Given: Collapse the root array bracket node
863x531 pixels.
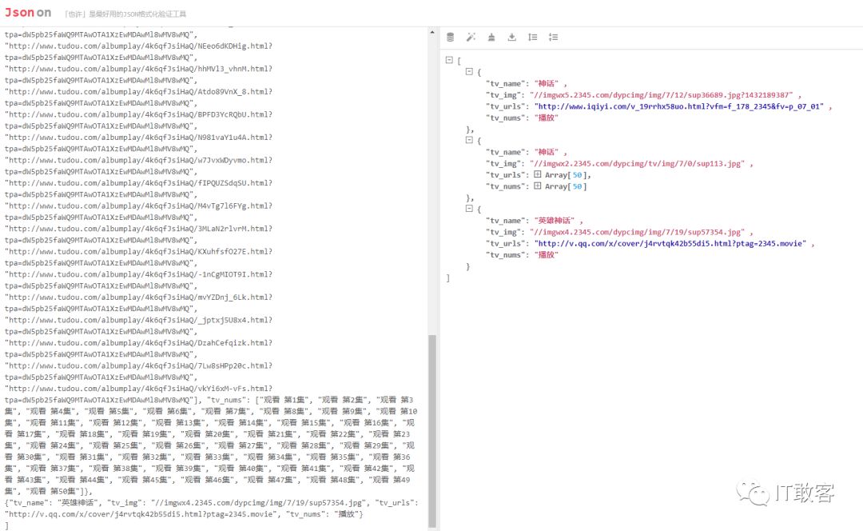Looking at the screenshot, I should tap(449, 60).
